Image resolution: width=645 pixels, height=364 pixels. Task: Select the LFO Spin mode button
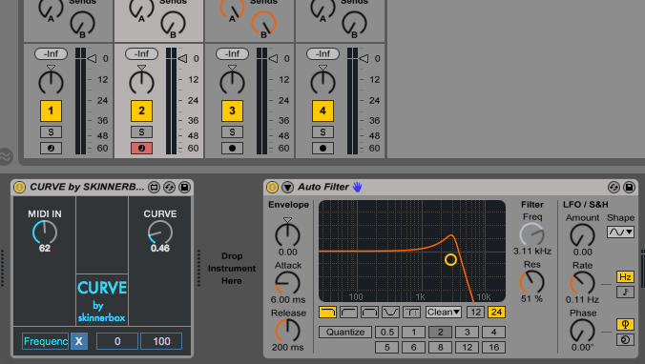(625, 340)
